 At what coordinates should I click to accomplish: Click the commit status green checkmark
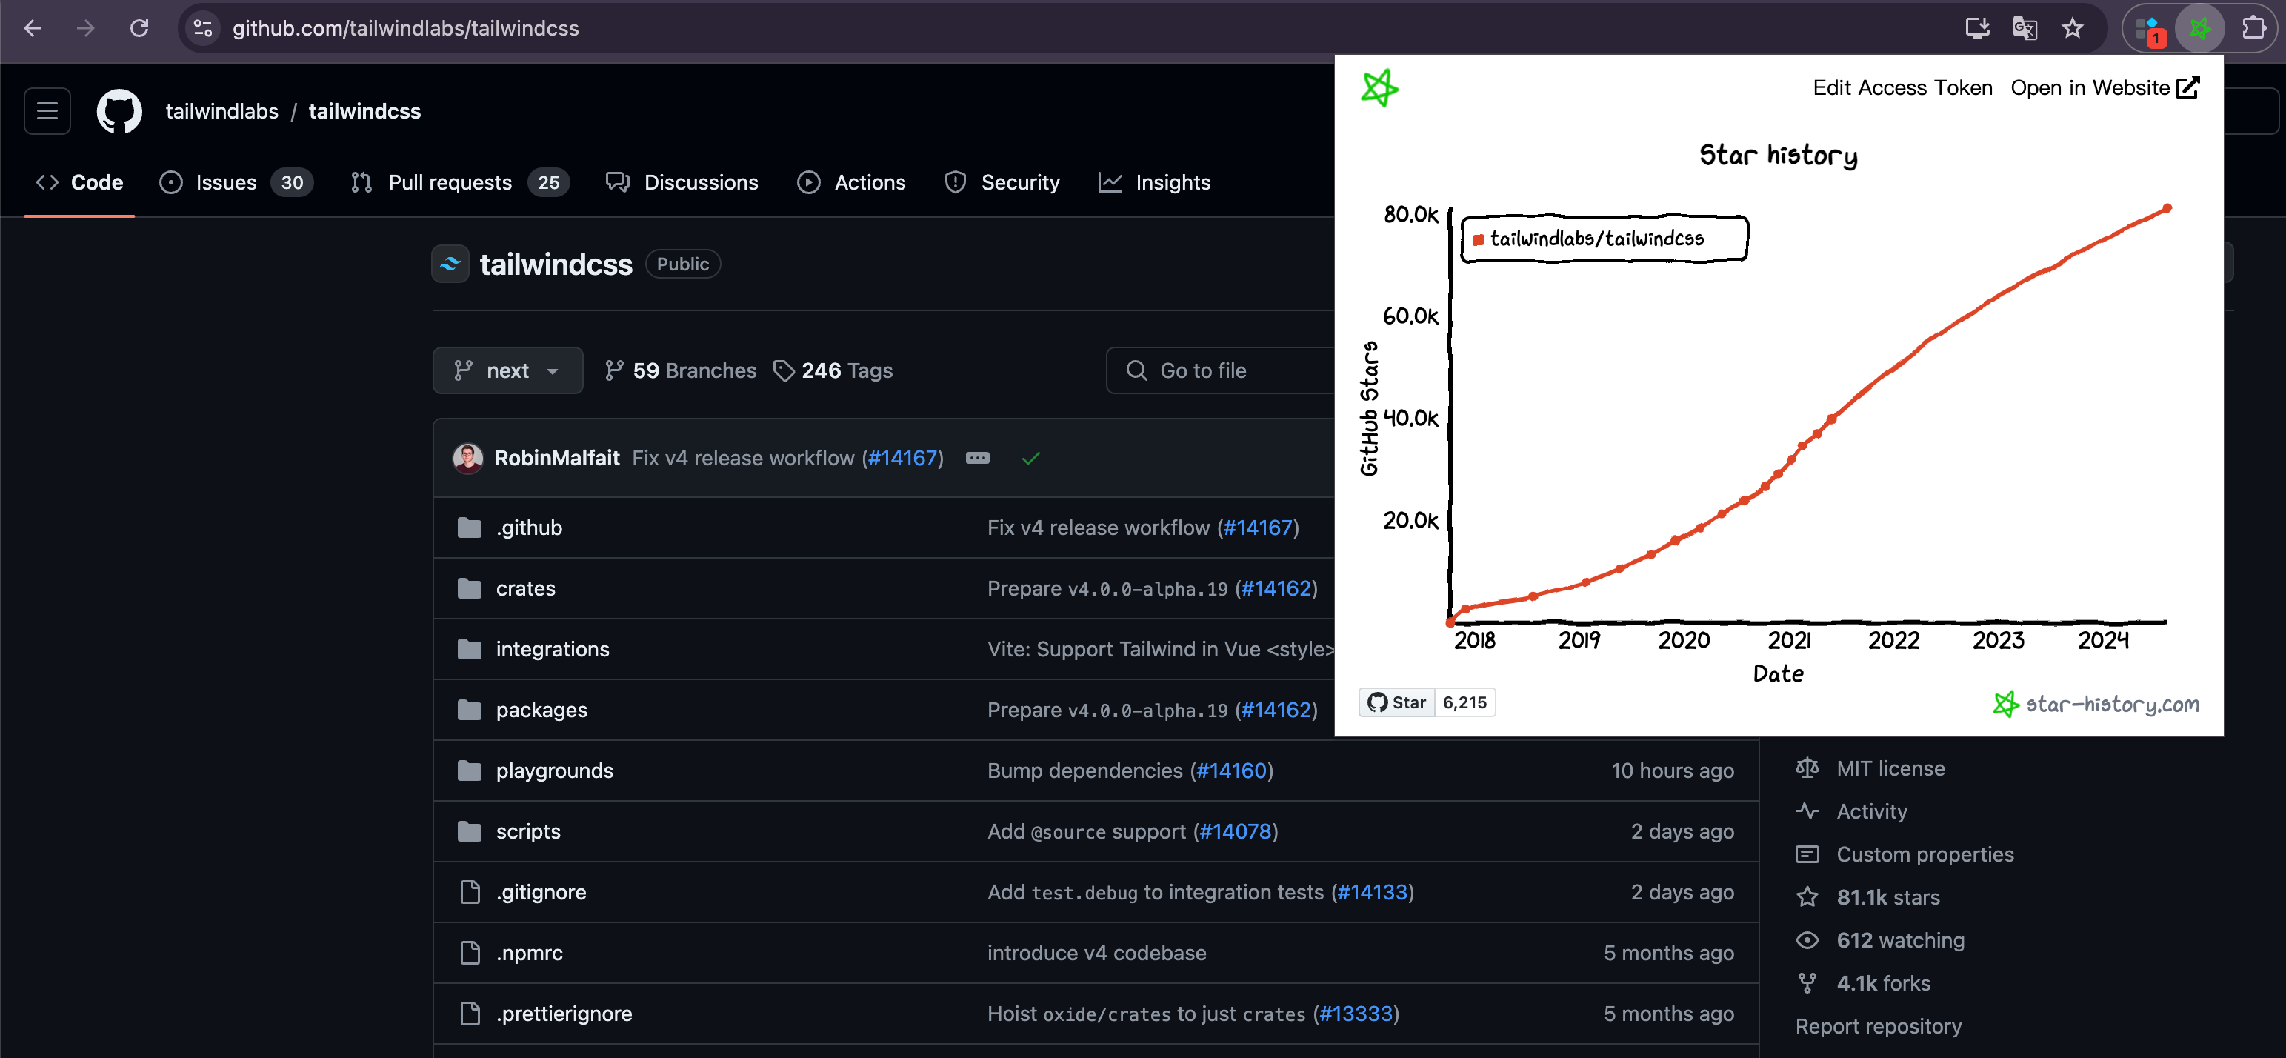click(x=1030, y=458)
